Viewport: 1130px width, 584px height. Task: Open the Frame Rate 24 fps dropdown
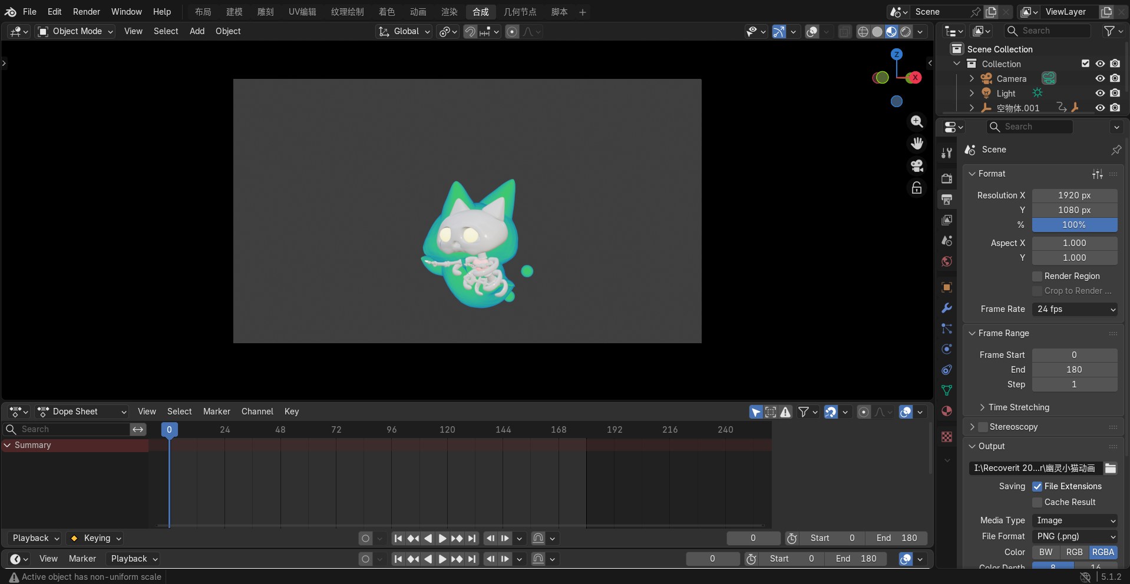(x=1075, y=309)
